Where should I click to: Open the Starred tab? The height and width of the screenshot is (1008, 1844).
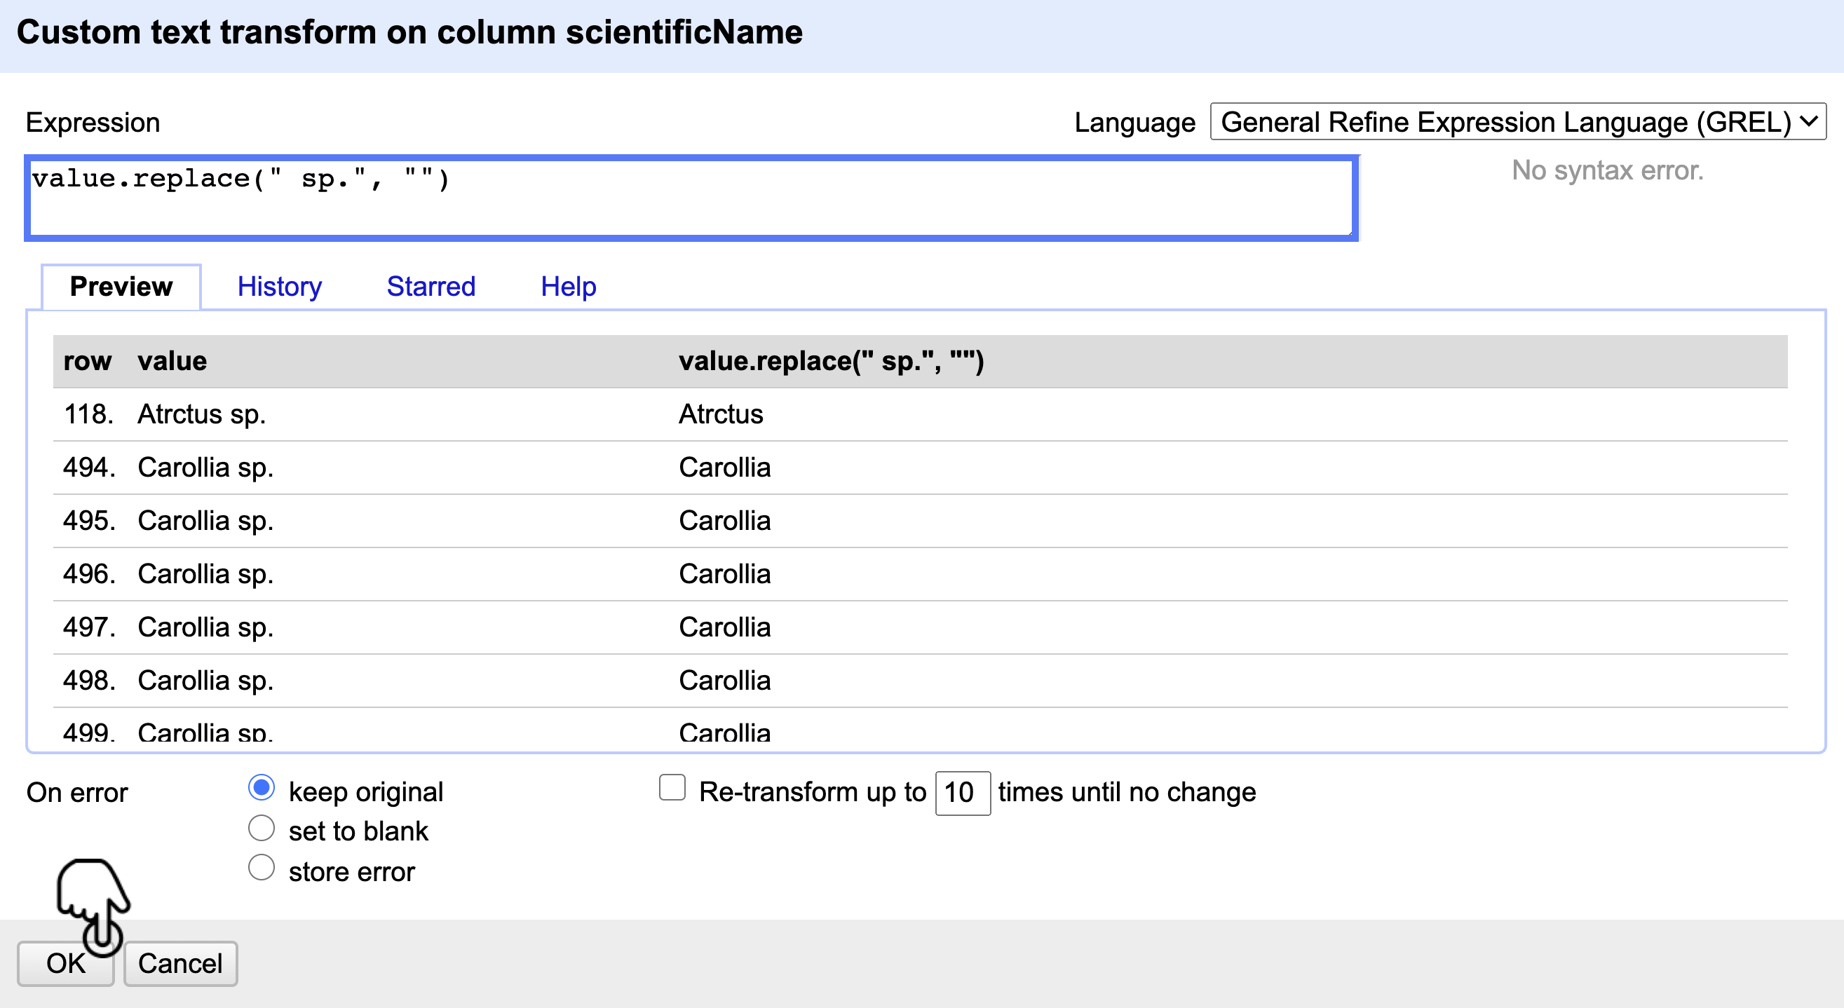click(x=431, y=287)
